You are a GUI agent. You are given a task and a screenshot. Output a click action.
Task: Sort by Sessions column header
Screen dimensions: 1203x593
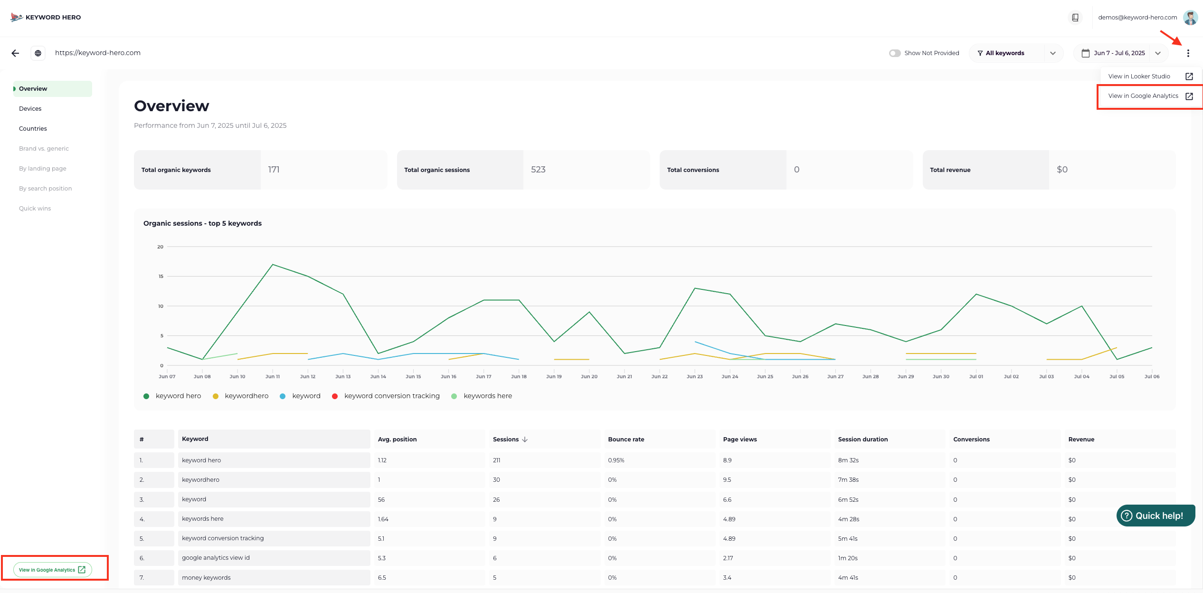point(544,439)
